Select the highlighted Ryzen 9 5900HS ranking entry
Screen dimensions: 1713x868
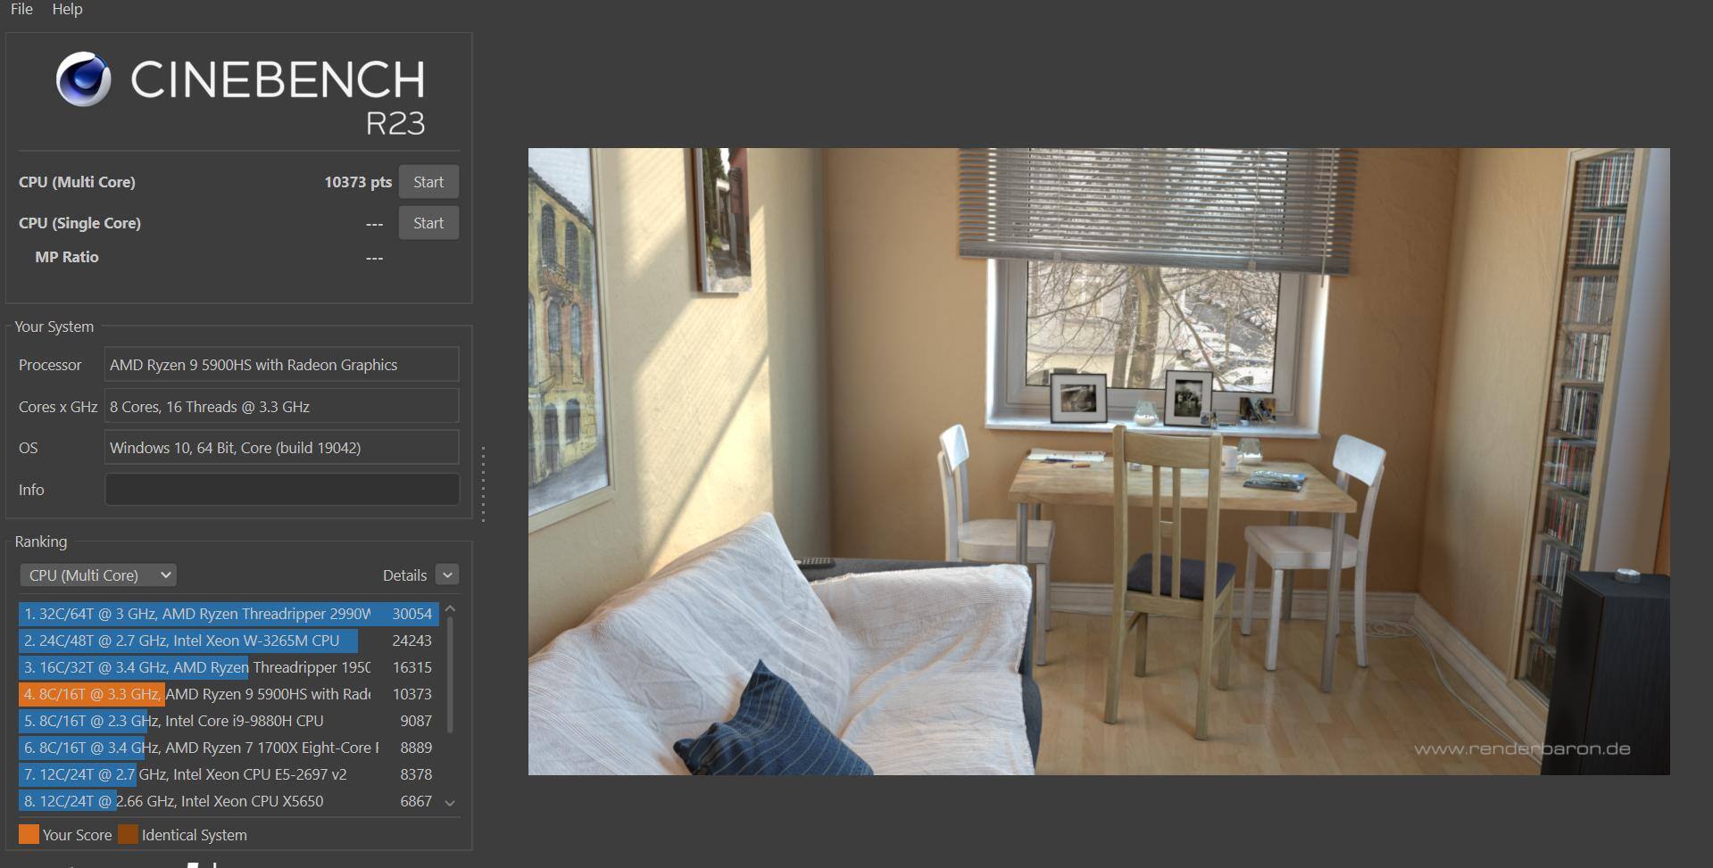click(x=196, y=694)
